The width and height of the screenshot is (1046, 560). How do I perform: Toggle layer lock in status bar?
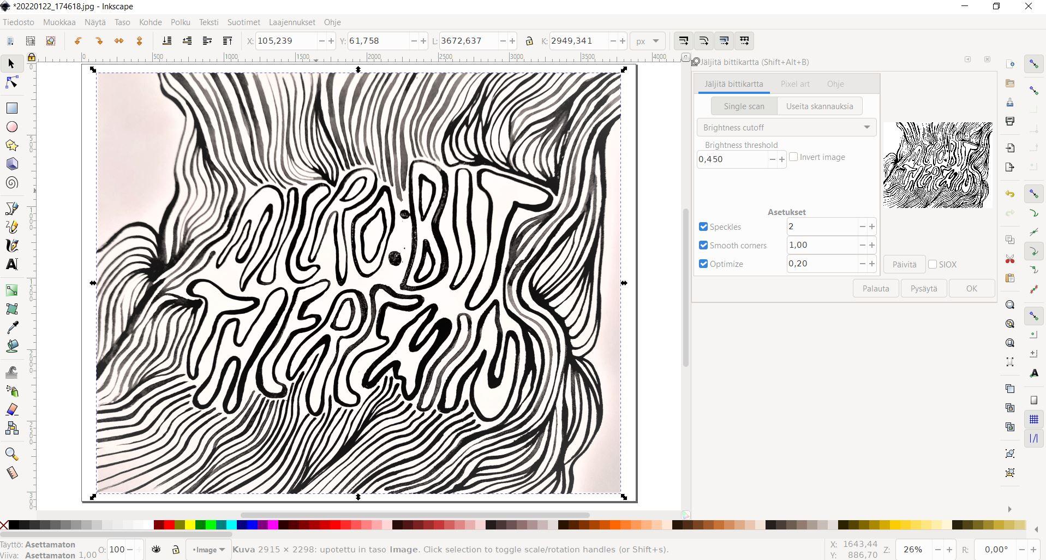tap(176, 550)
